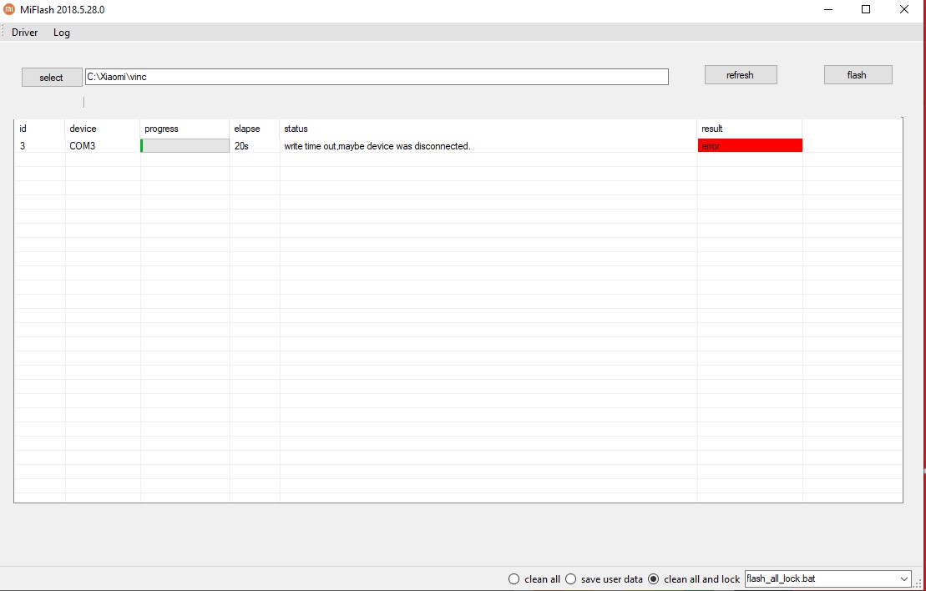Click the result column header
The image size is (926, 591).
(x=750, y=129)
